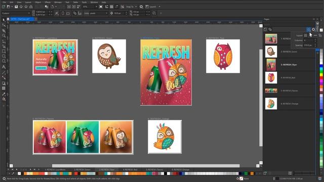Toggle show grid icon in toolbar
This screenshot has height=182, width=324.
tap(111, 7)
